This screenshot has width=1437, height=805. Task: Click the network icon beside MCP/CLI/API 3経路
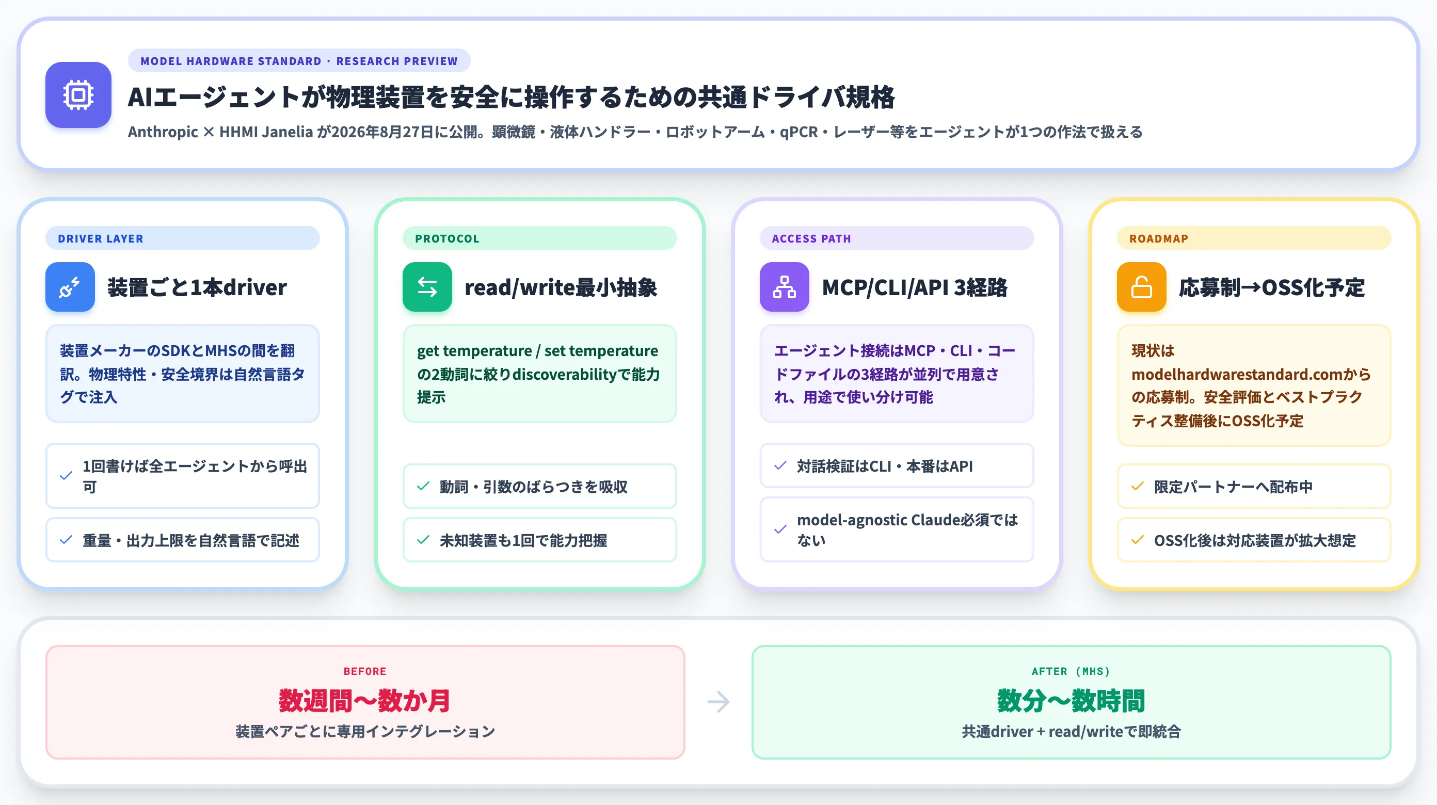tap(785, 287)
